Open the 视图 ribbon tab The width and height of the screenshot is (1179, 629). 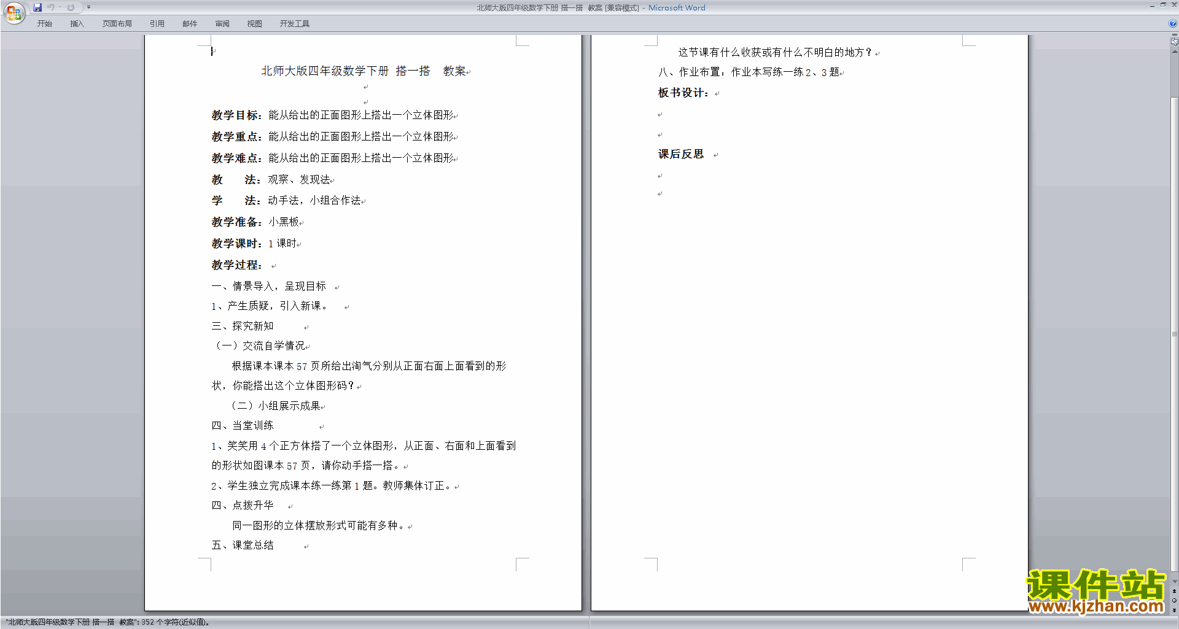[255, 23]
